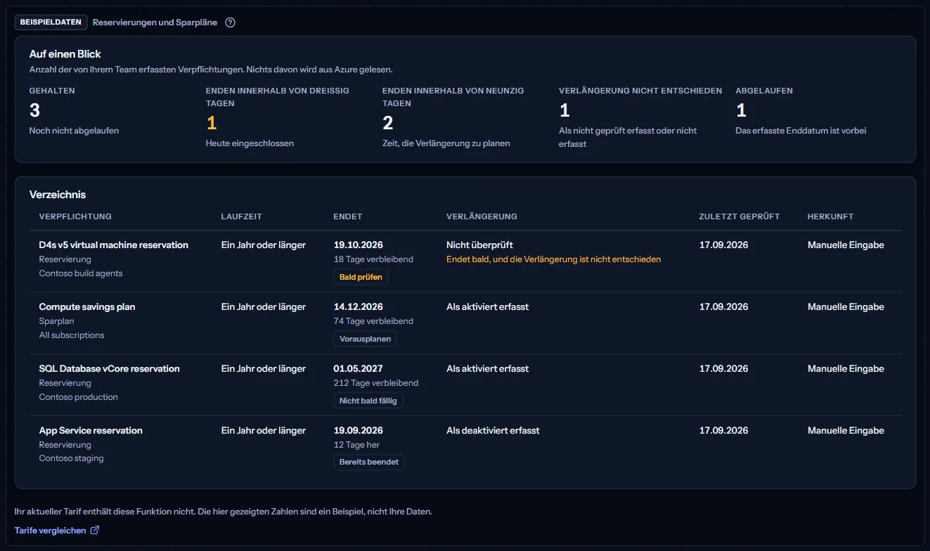
Task: Click the Bereits beendet badge
Action: point(369,462)
